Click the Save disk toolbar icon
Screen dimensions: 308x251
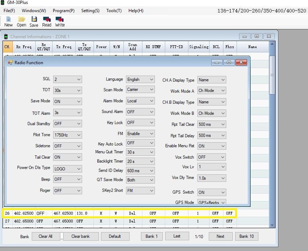coord(34,19)
